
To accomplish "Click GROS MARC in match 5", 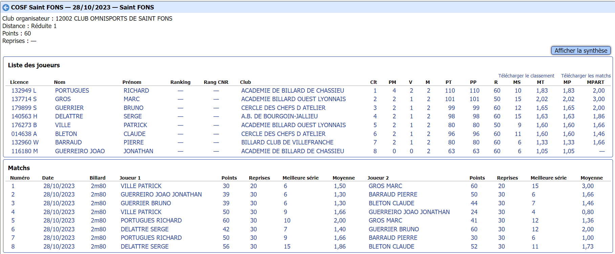I will pos(386,221).
